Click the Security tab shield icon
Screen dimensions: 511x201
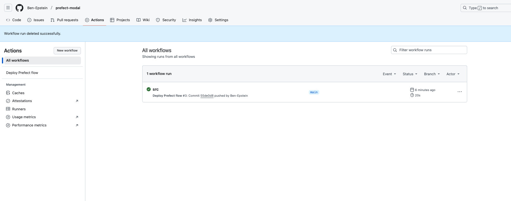(158, 20)
